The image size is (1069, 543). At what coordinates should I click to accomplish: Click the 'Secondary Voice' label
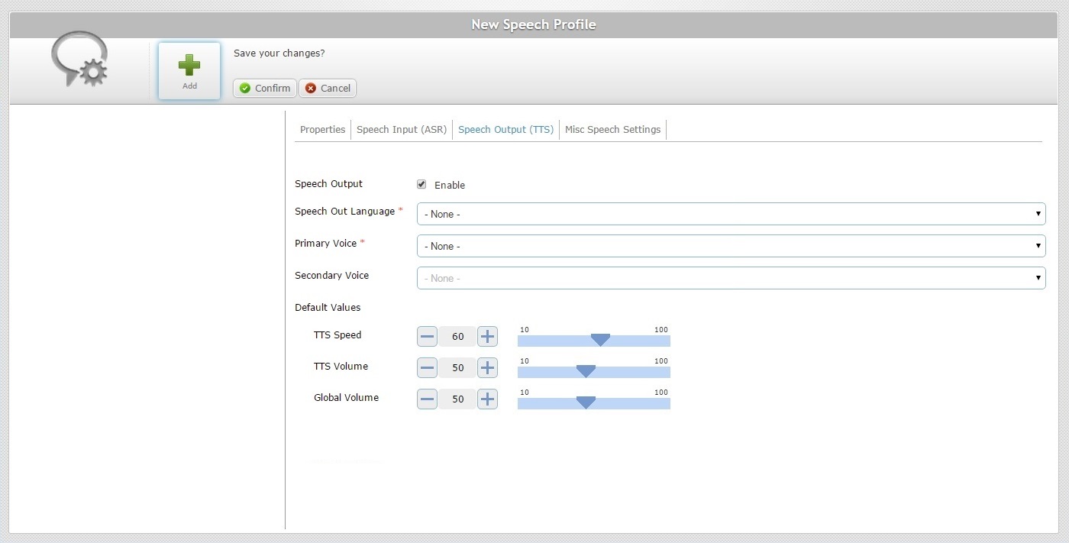coord(332,276)
